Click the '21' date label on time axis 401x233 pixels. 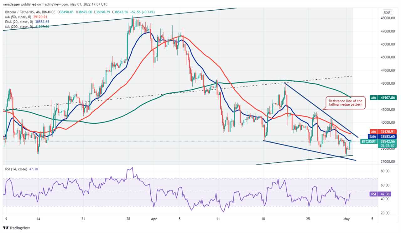point(83,219)
